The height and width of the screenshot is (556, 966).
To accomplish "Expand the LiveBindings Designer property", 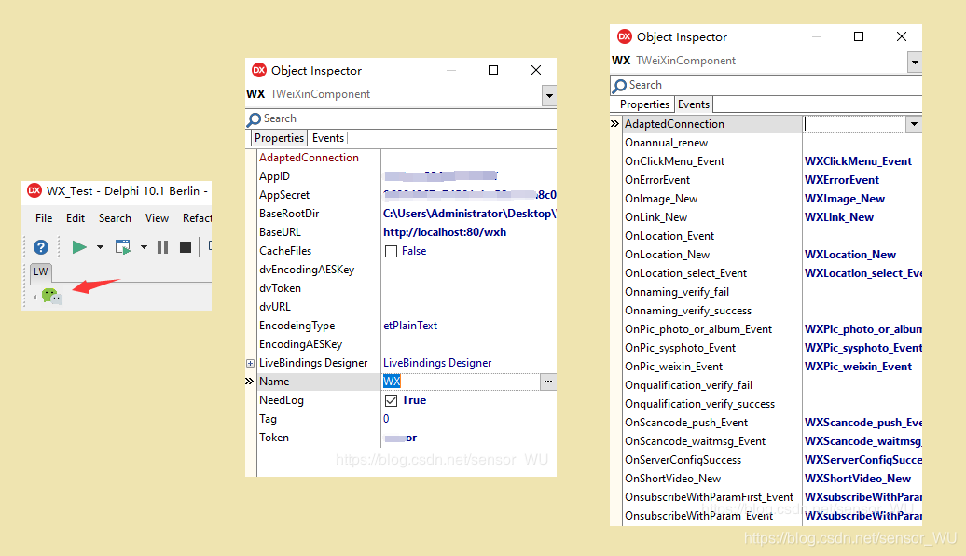I will point(250,363).
